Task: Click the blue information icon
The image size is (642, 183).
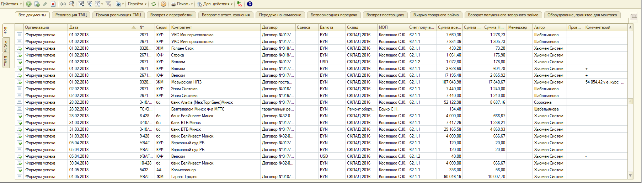Action: (x=250, y=4)
